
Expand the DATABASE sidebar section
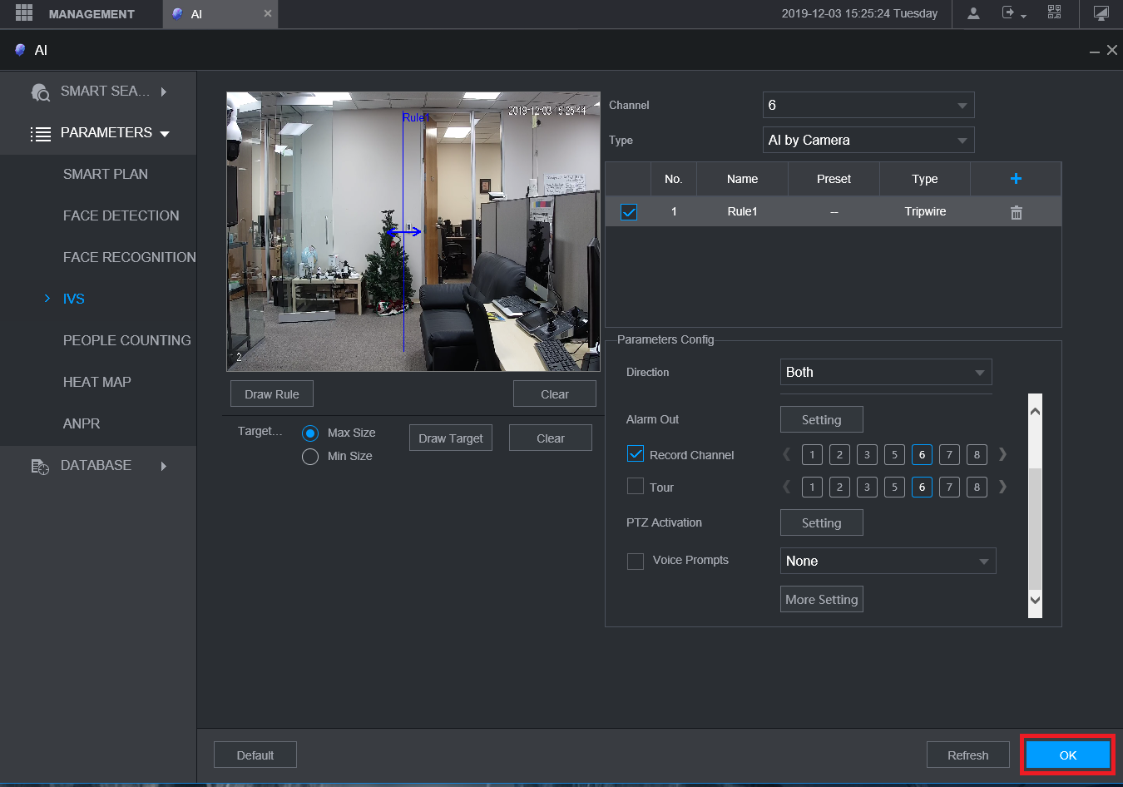coord(96,466)
